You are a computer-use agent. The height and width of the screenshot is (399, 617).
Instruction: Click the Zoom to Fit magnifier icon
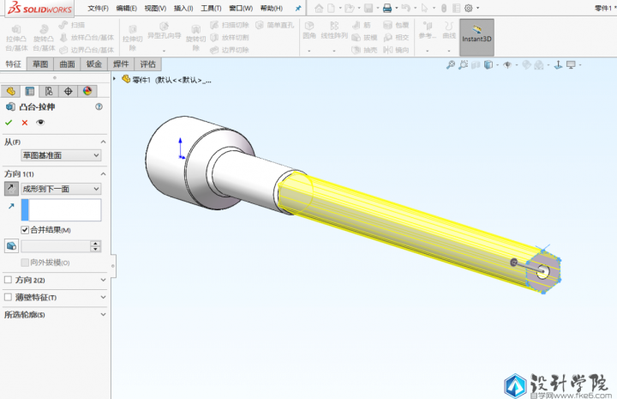coord(451,65)
